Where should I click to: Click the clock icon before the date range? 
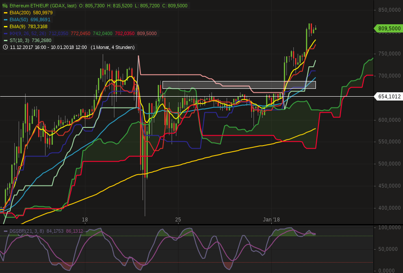[5, 47]
